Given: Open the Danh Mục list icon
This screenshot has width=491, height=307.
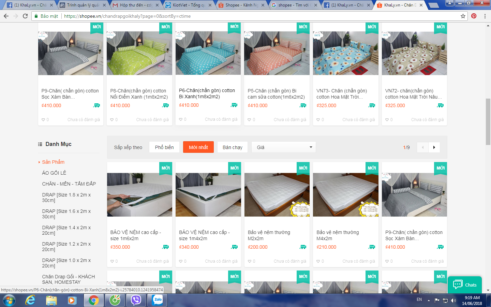Looking at the screenshot, I should 40,144.
